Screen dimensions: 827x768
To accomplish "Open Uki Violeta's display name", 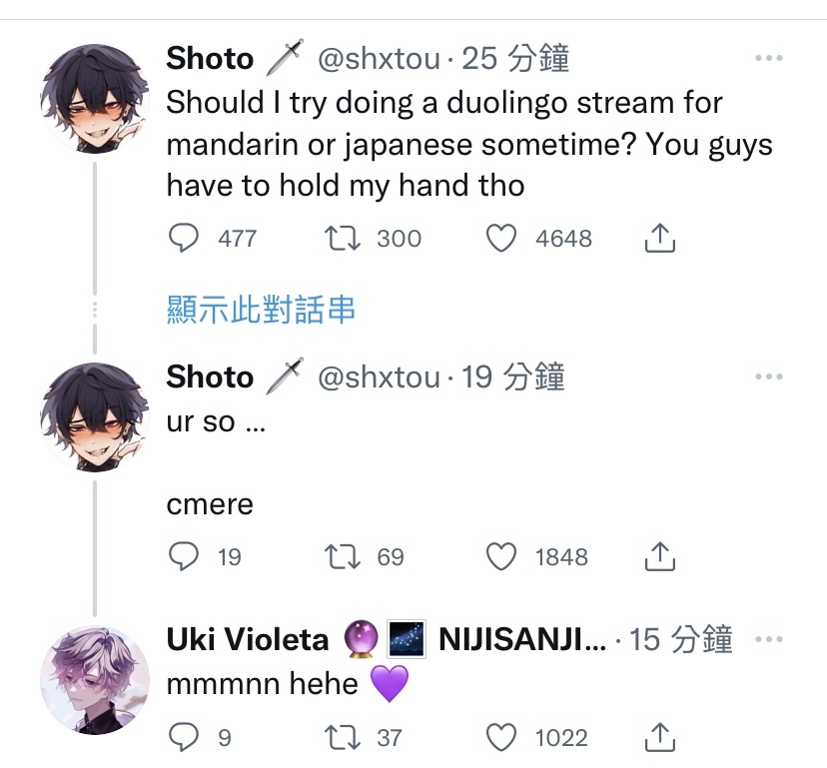I will (x=248, y=639).
